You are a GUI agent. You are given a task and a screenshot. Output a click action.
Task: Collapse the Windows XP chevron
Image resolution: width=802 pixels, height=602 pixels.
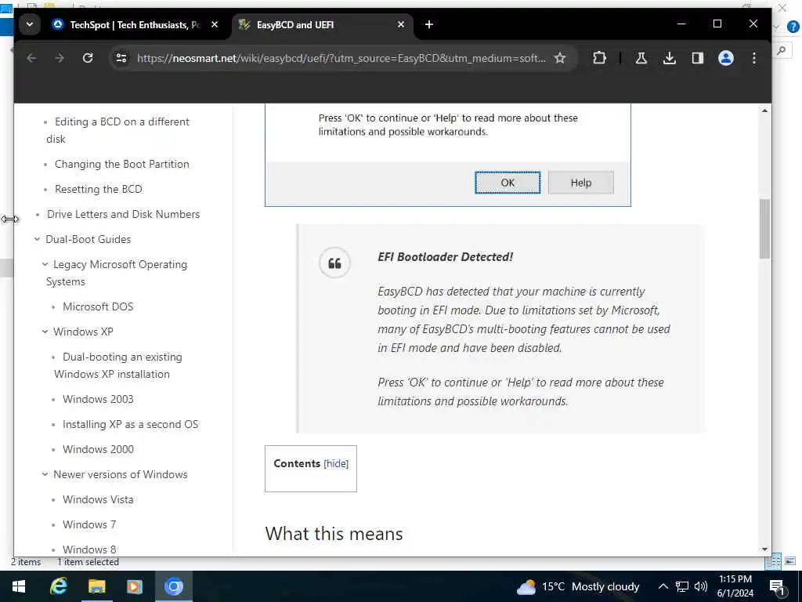click(x=45, y=332)
